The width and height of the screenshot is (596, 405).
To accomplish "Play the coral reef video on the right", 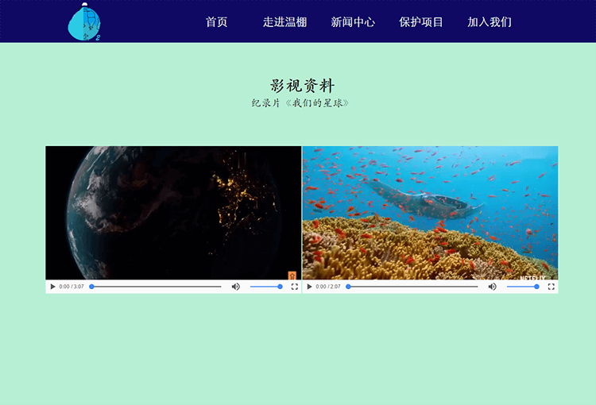I will pos(309,287).
